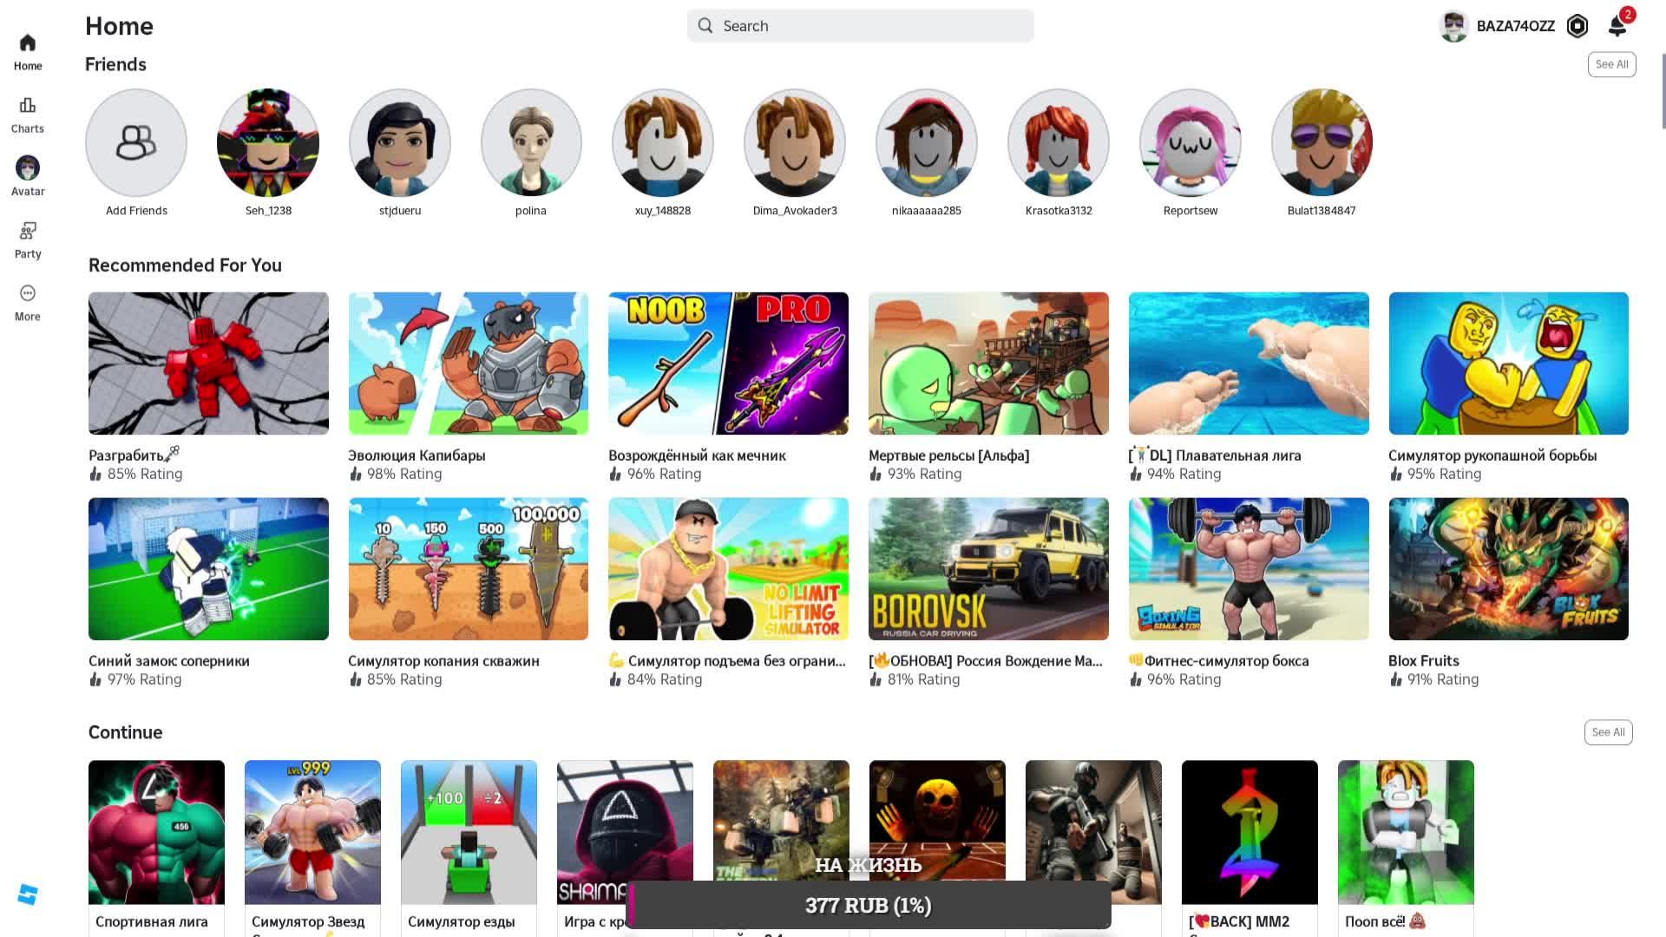Open the Borovsk Russia Car Driving game
The width and height of the screenshot is (1666, 937).
(988, 569)
